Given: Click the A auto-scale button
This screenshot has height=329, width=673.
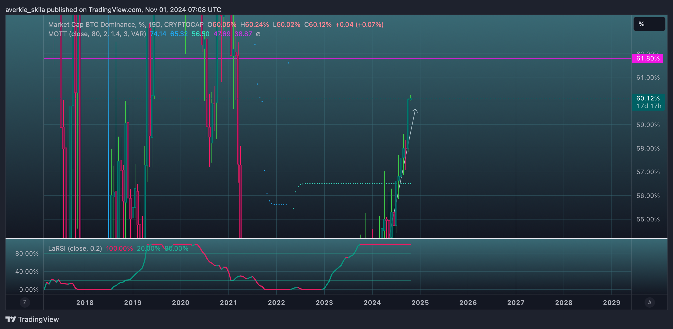Looking at the screenshot, I should (650, 302).
